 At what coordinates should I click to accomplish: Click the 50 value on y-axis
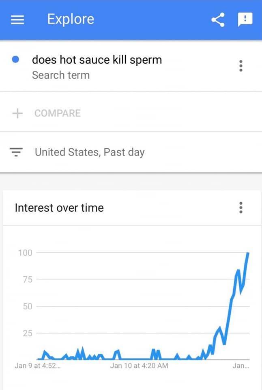(x=26, y=306)
